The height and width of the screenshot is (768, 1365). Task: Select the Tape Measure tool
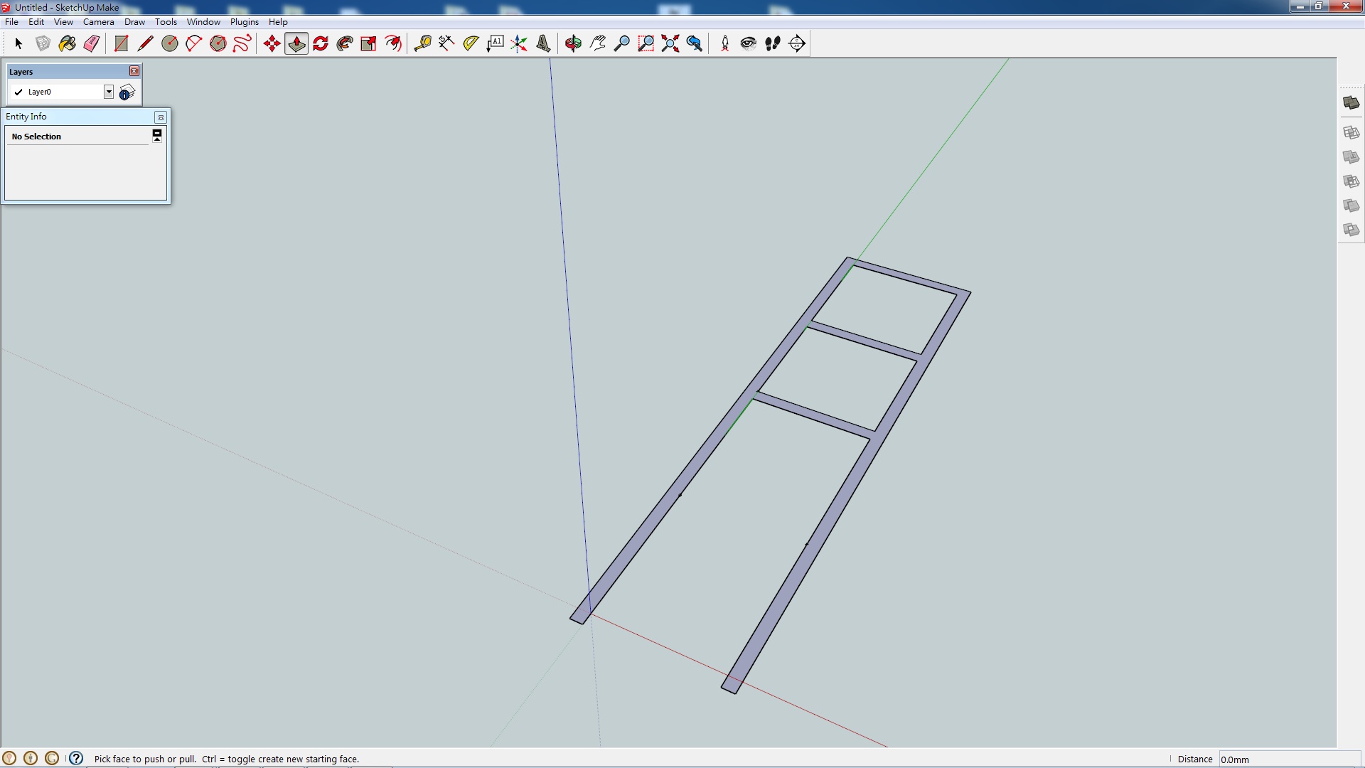tap(422, 43)
